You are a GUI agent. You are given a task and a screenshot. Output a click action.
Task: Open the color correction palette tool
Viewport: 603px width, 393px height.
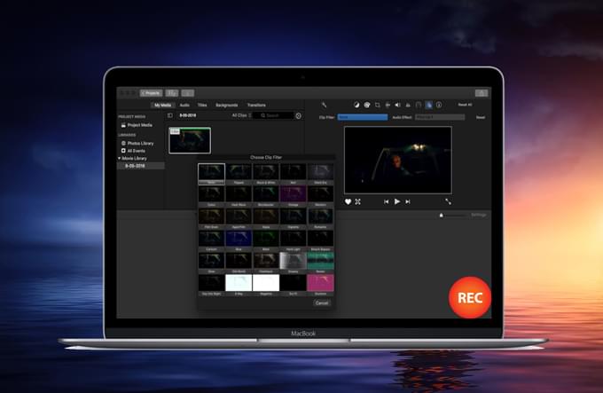[366, 105]
